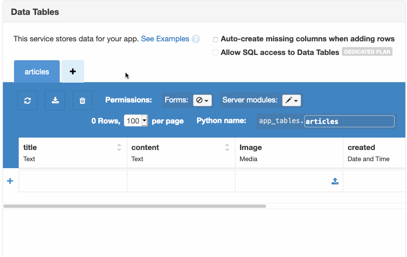Open the Forms permissions dropdown

(202, 100)
